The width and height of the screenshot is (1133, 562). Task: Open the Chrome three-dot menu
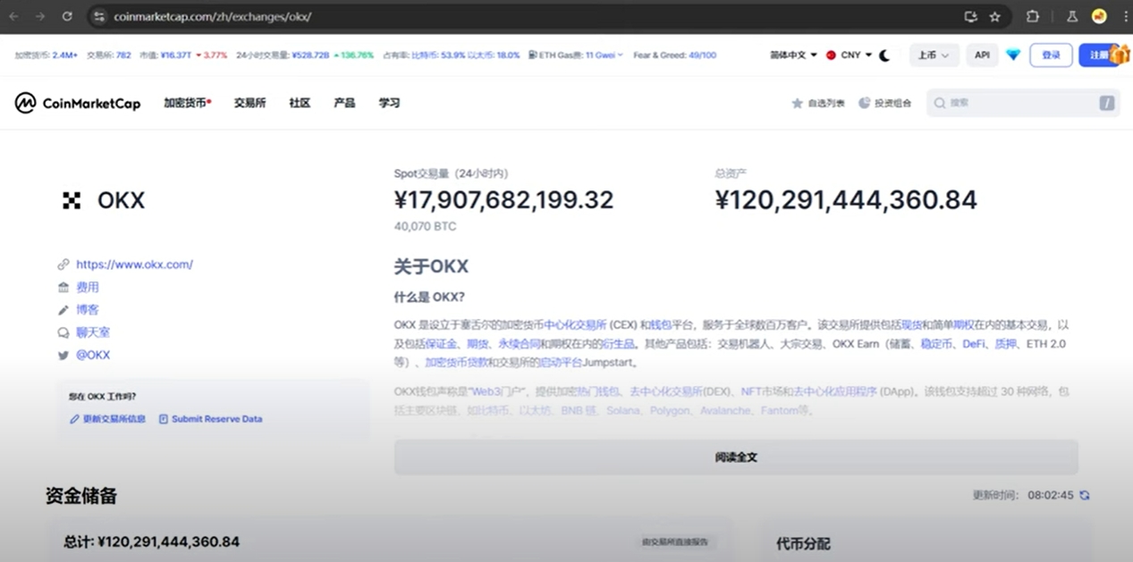tap(1125, 16)
